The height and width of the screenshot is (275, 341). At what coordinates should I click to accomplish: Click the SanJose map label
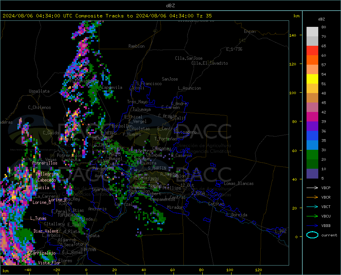tap(170, 79)
